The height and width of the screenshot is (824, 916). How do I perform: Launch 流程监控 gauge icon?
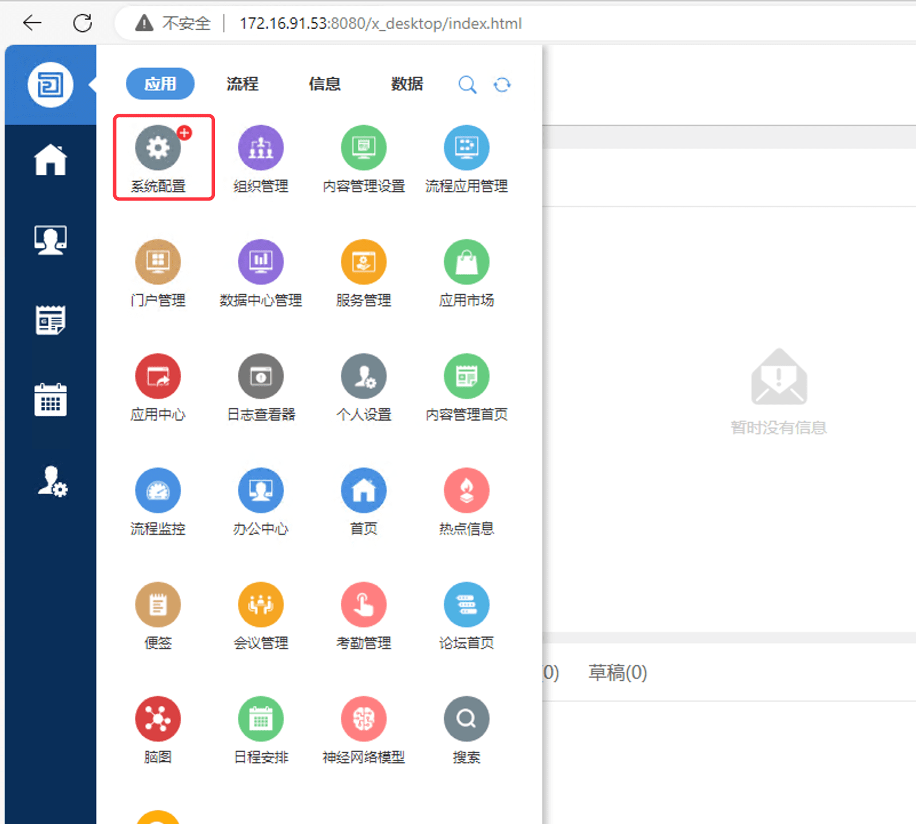(x=158, y=491)
